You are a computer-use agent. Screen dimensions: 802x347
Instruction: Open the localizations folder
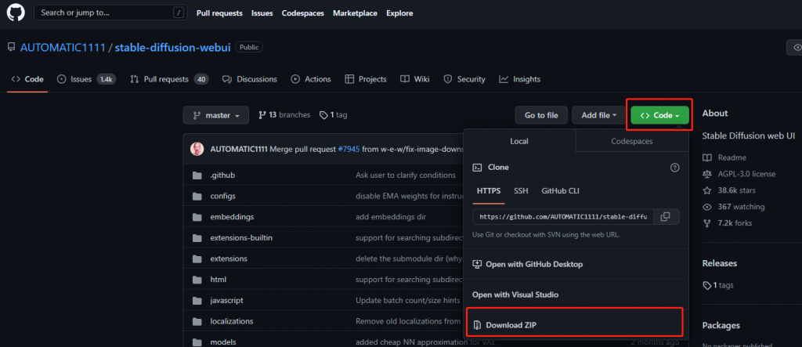click(232, 321)
